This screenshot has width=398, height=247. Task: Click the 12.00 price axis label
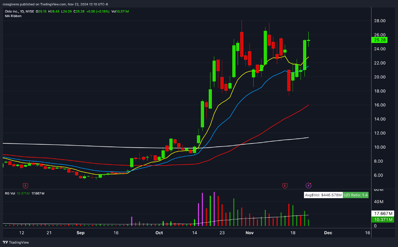380,133
